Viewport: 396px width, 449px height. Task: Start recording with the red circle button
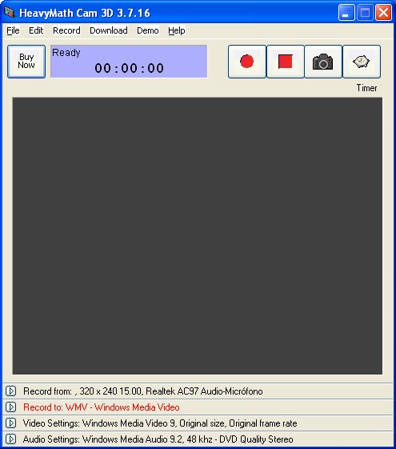[x=247, y=62]
